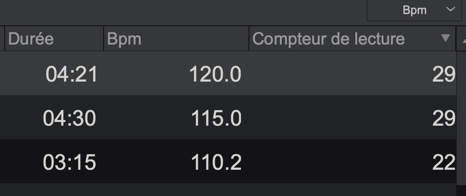Click the 120.0 Bpm value
The height and width of the screenshot is (196, 466).
click(x=215, y=74)
